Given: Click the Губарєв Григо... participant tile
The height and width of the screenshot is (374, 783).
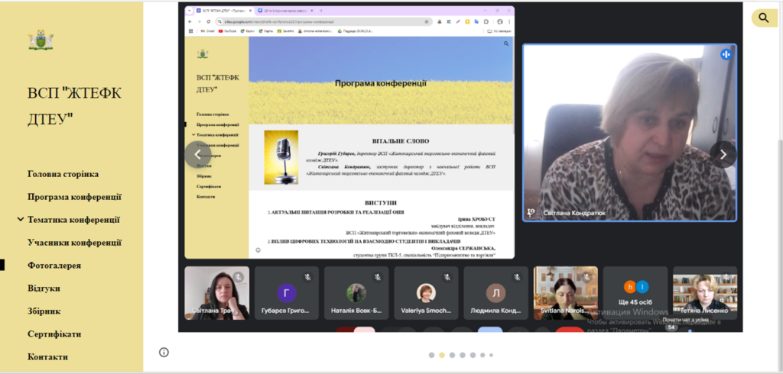Looking at the screenshot, I should 287,293.
